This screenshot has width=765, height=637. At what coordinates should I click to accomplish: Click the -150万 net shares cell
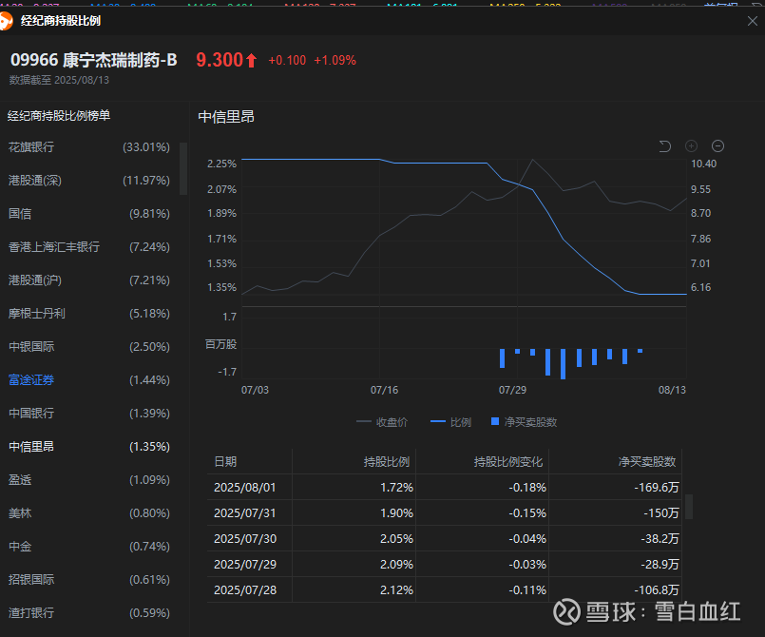(x=661, y=513)
